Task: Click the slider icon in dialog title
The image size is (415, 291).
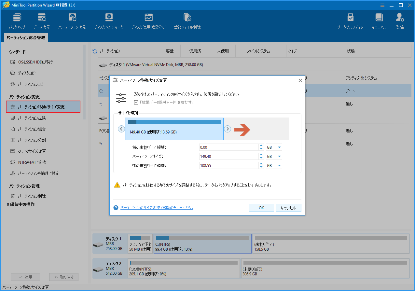Action: pos(115,80)
